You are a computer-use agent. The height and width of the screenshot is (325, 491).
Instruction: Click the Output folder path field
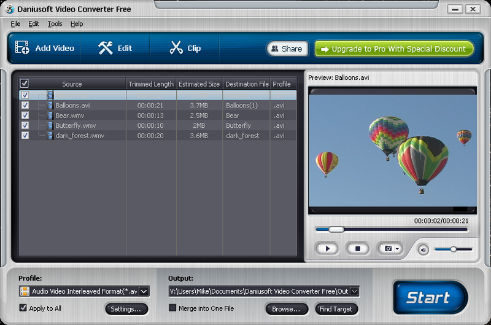(x=259, y=291)
